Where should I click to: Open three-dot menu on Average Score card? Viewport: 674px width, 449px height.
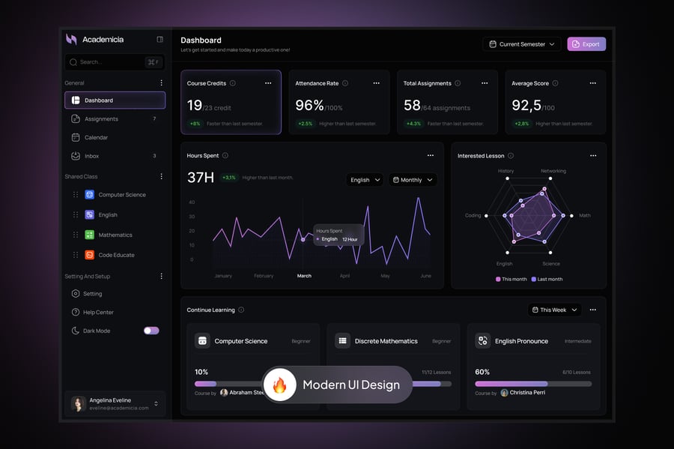point(593,83)
